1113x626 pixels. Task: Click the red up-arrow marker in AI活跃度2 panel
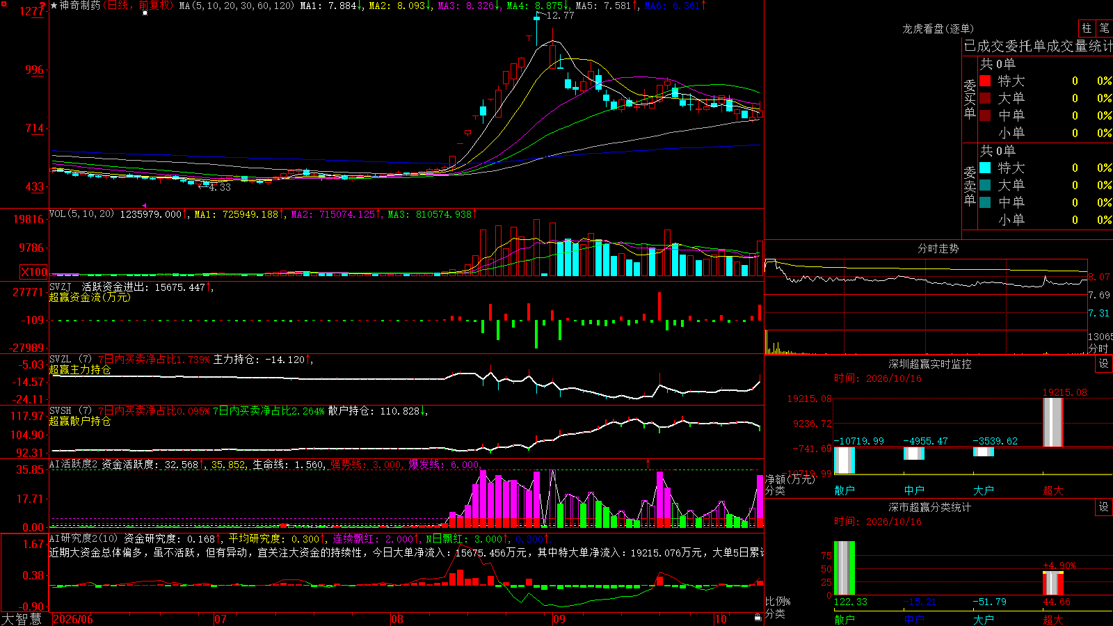pyautogui.click(x=648, y=463)
